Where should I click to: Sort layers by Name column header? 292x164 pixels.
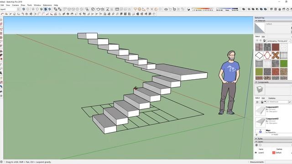261,149
